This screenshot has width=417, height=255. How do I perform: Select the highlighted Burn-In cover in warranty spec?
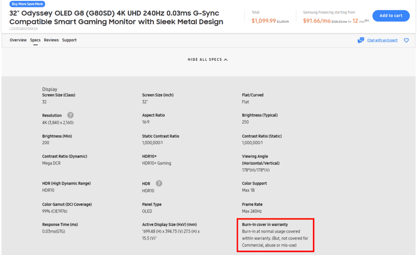tap(275, 235)
